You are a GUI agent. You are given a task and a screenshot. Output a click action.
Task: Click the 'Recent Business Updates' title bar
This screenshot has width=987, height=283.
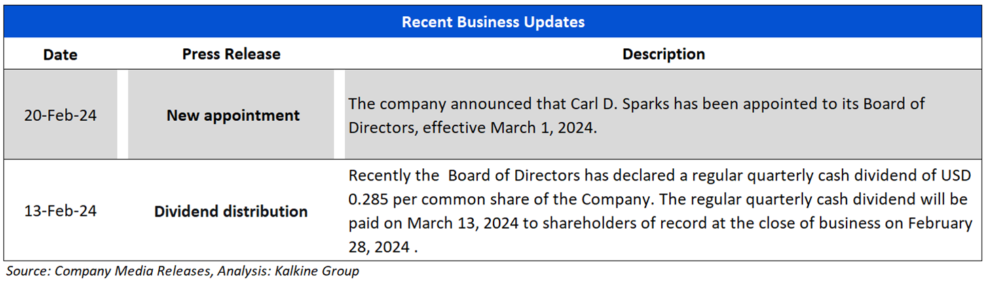493,22
